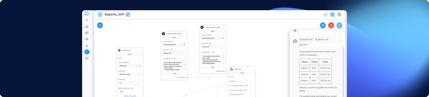Open the code embed icon in header
Screen dimensions: 429x97
tap(326, 15)
